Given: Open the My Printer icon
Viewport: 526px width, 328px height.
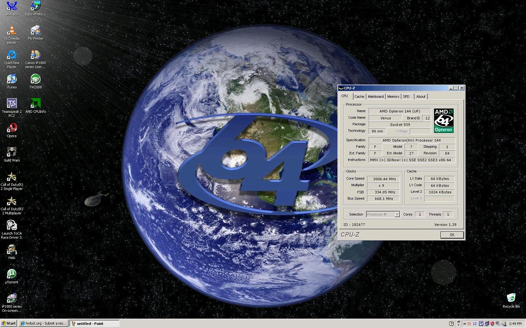Looking at the screenshot, I should [35, 33].
